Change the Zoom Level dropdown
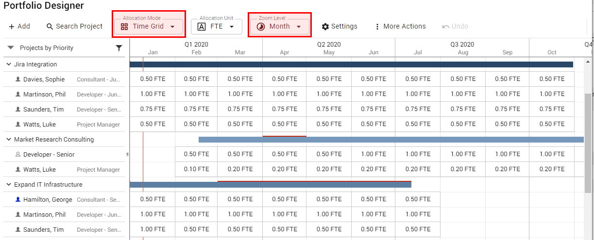 [x=280, y=27]
